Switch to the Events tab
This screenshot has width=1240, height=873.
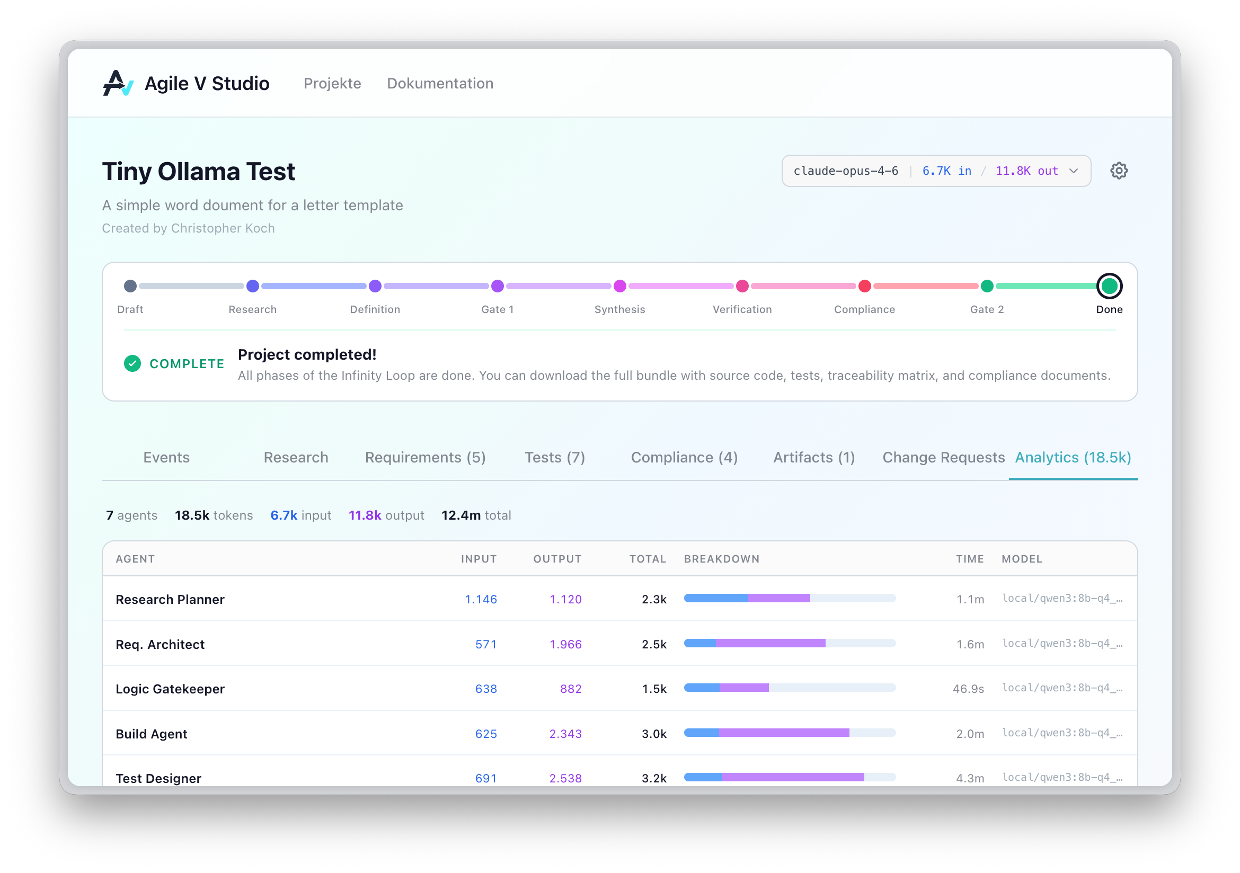click(x=166, y=457)
